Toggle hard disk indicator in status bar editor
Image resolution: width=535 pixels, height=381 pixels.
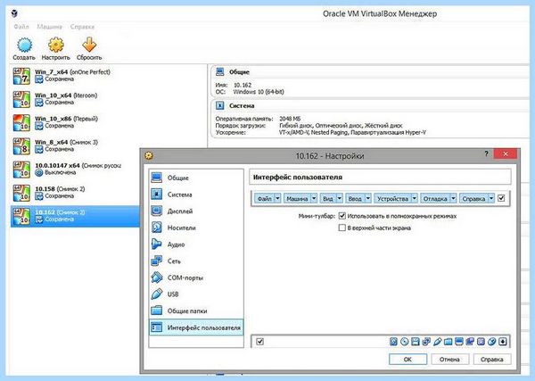tap(393, 342)
